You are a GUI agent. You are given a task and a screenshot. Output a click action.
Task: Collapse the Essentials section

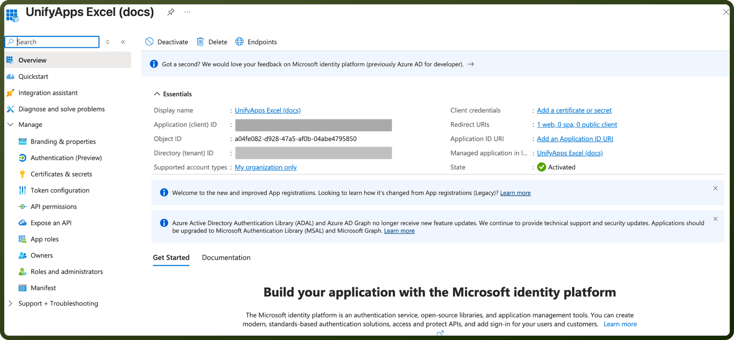157,94
